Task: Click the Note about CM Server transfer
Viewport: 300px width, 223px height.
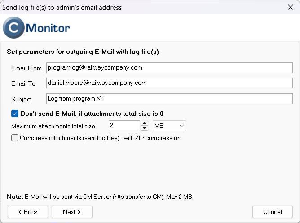Action: click(x=100, y=197)
